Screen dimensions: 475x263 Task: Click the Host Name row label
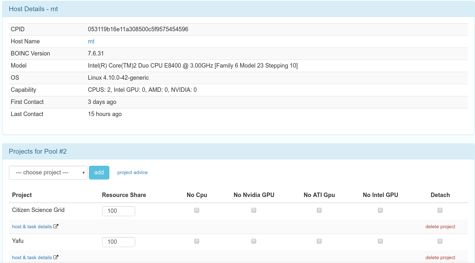(25, 41)
